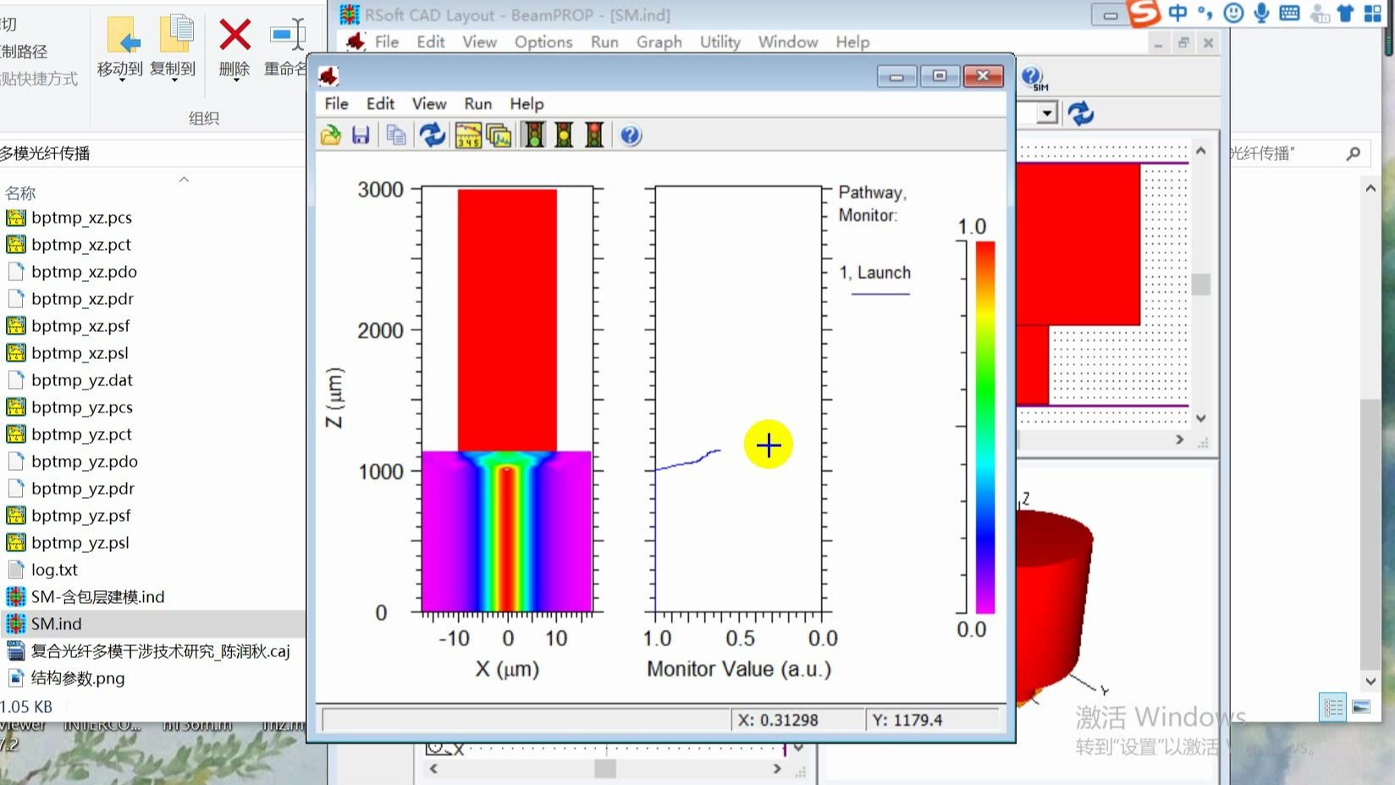Switch Explorer to details view icon
This screenshot has width=1395, height=785.
pyautogui.click(x=1333, y=707)
